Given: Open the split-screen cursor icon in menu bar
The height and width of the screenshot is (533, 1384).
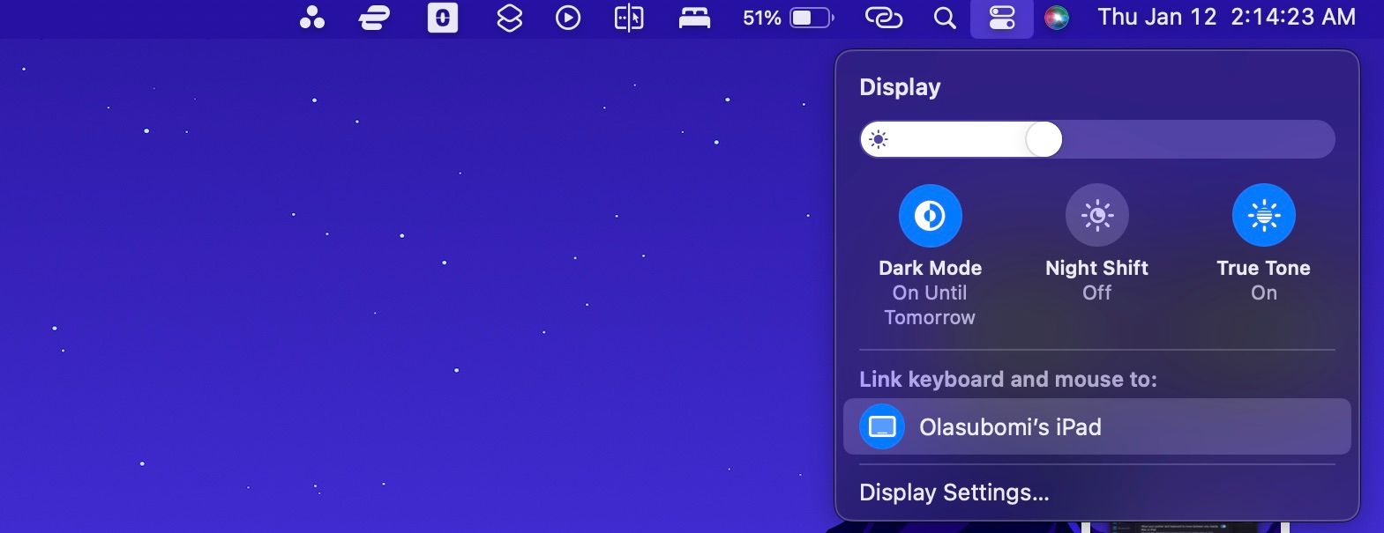Looking at the screenshot, I should click(629, 18).
